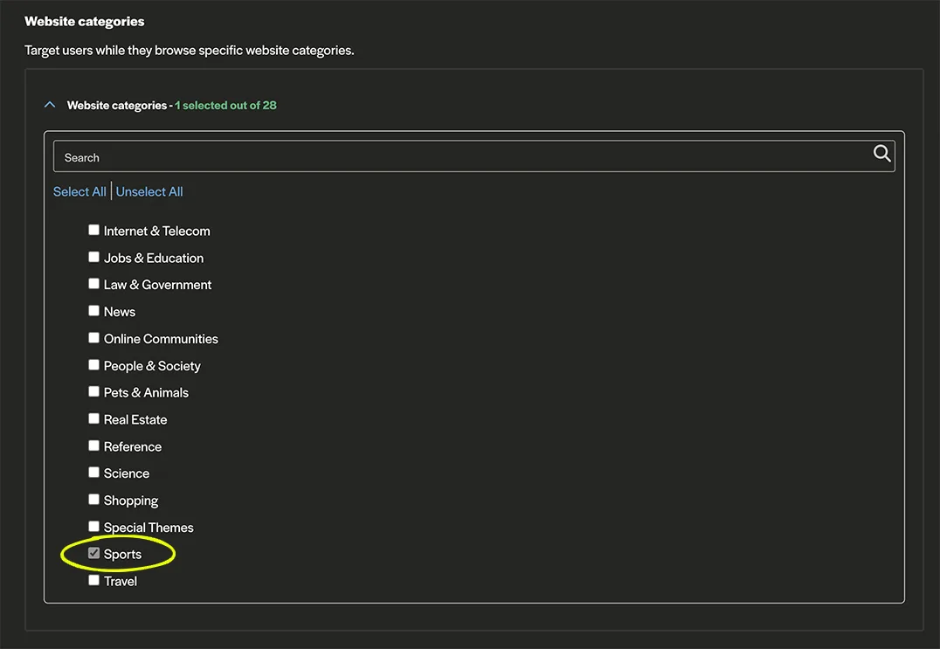This screenshot has width=940, height=649.
Task: Select Special Themes websites
Action: (x=93, y=526)
